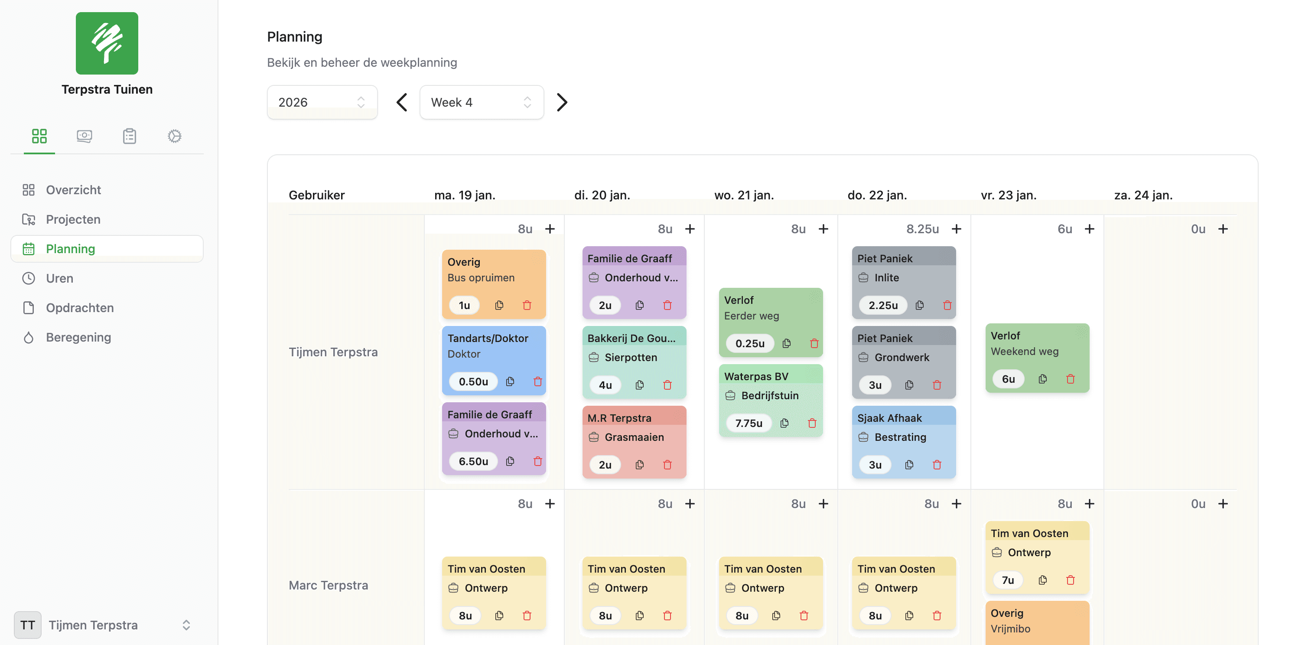1302x645 pixels.
Task: Open the settings gear tab in sidebar
Action: pos(174,136)
